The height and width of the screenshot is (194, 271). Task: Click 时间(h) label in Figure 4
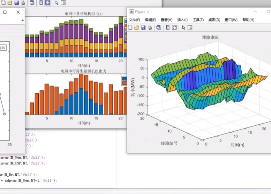click(x=237, y=145)
